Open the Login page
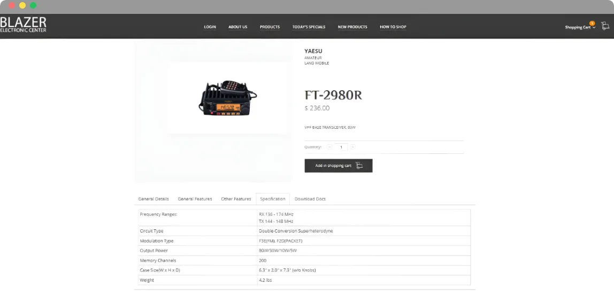Viewport: 614px width, 303px height. click(210, 27)
